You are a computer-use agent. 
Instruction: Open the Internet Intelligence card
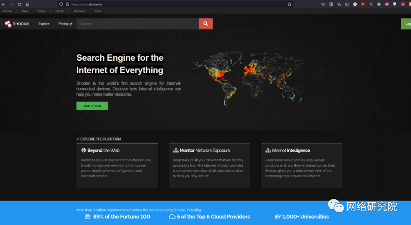click(302, 165)
